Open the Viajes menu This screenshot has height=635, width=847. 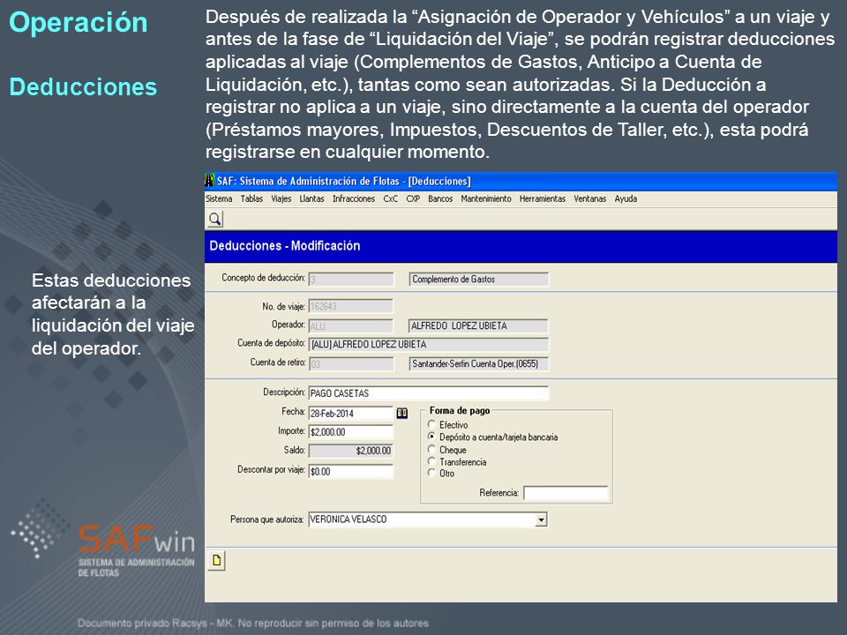point(281,198)
